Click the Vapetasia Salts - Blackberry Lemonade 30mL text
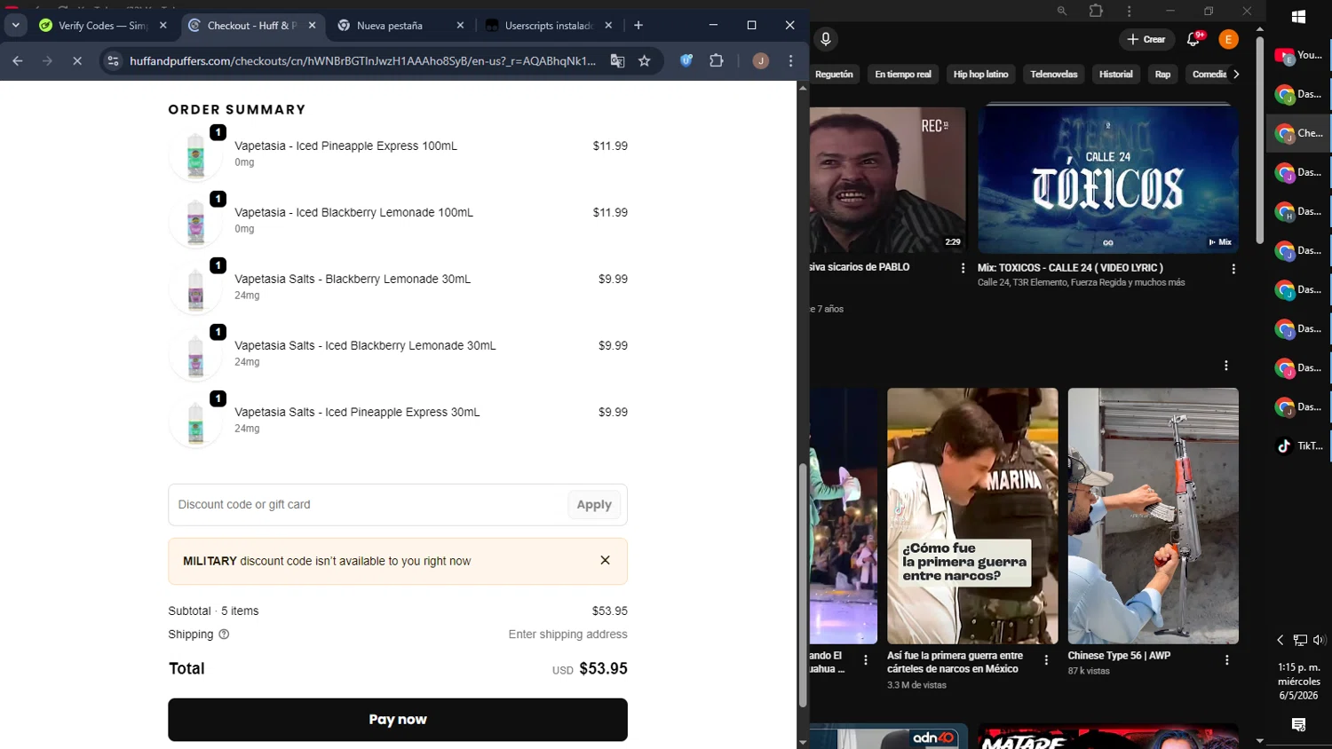Screen dimensions: 1332x749 (353, 279)
